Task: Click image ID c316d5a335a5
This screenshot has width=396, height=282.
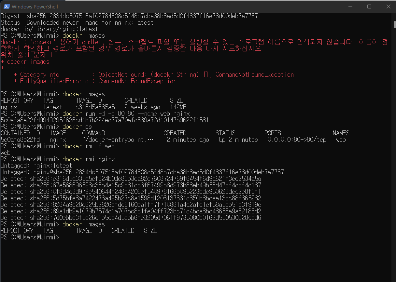Action: tap(95, 107)
